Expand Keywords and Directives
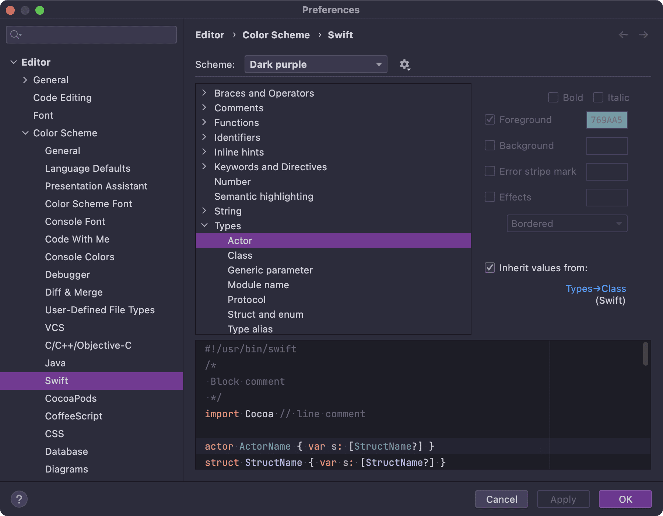Viewport: 663px width, 516px height. pos(205,167)
